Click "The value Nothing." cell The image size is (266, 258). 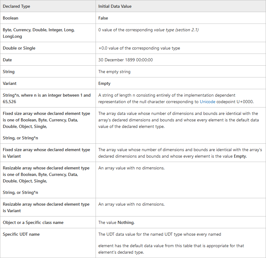pos(116,222)
